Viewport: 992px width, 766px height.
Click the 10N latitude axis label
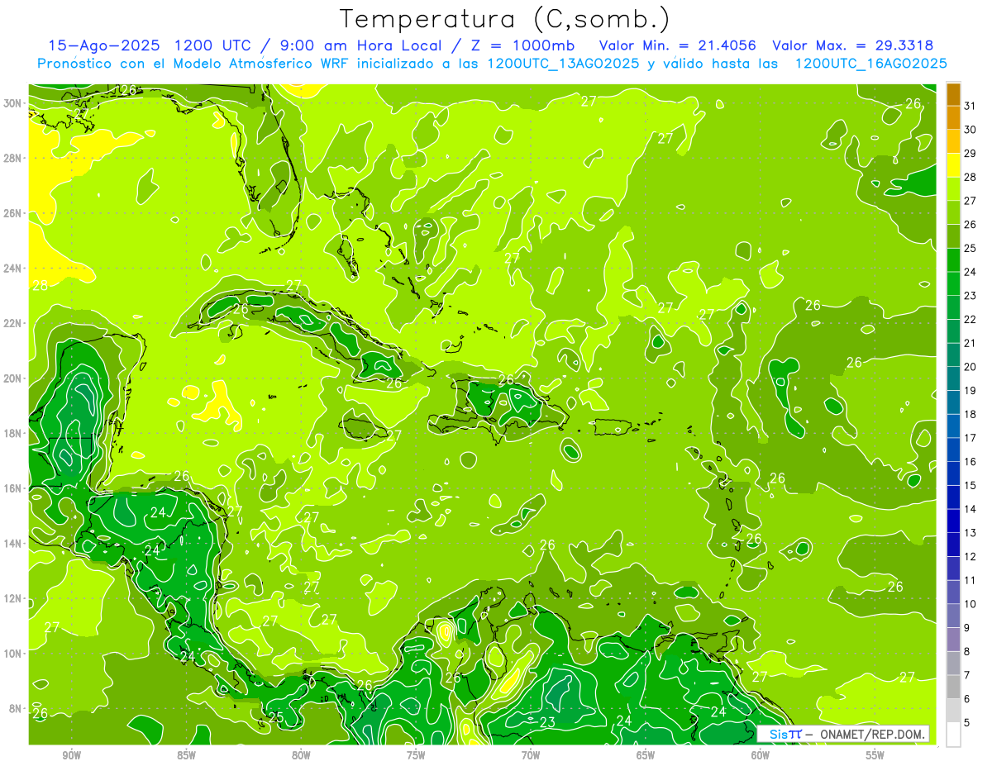[12, 654]
